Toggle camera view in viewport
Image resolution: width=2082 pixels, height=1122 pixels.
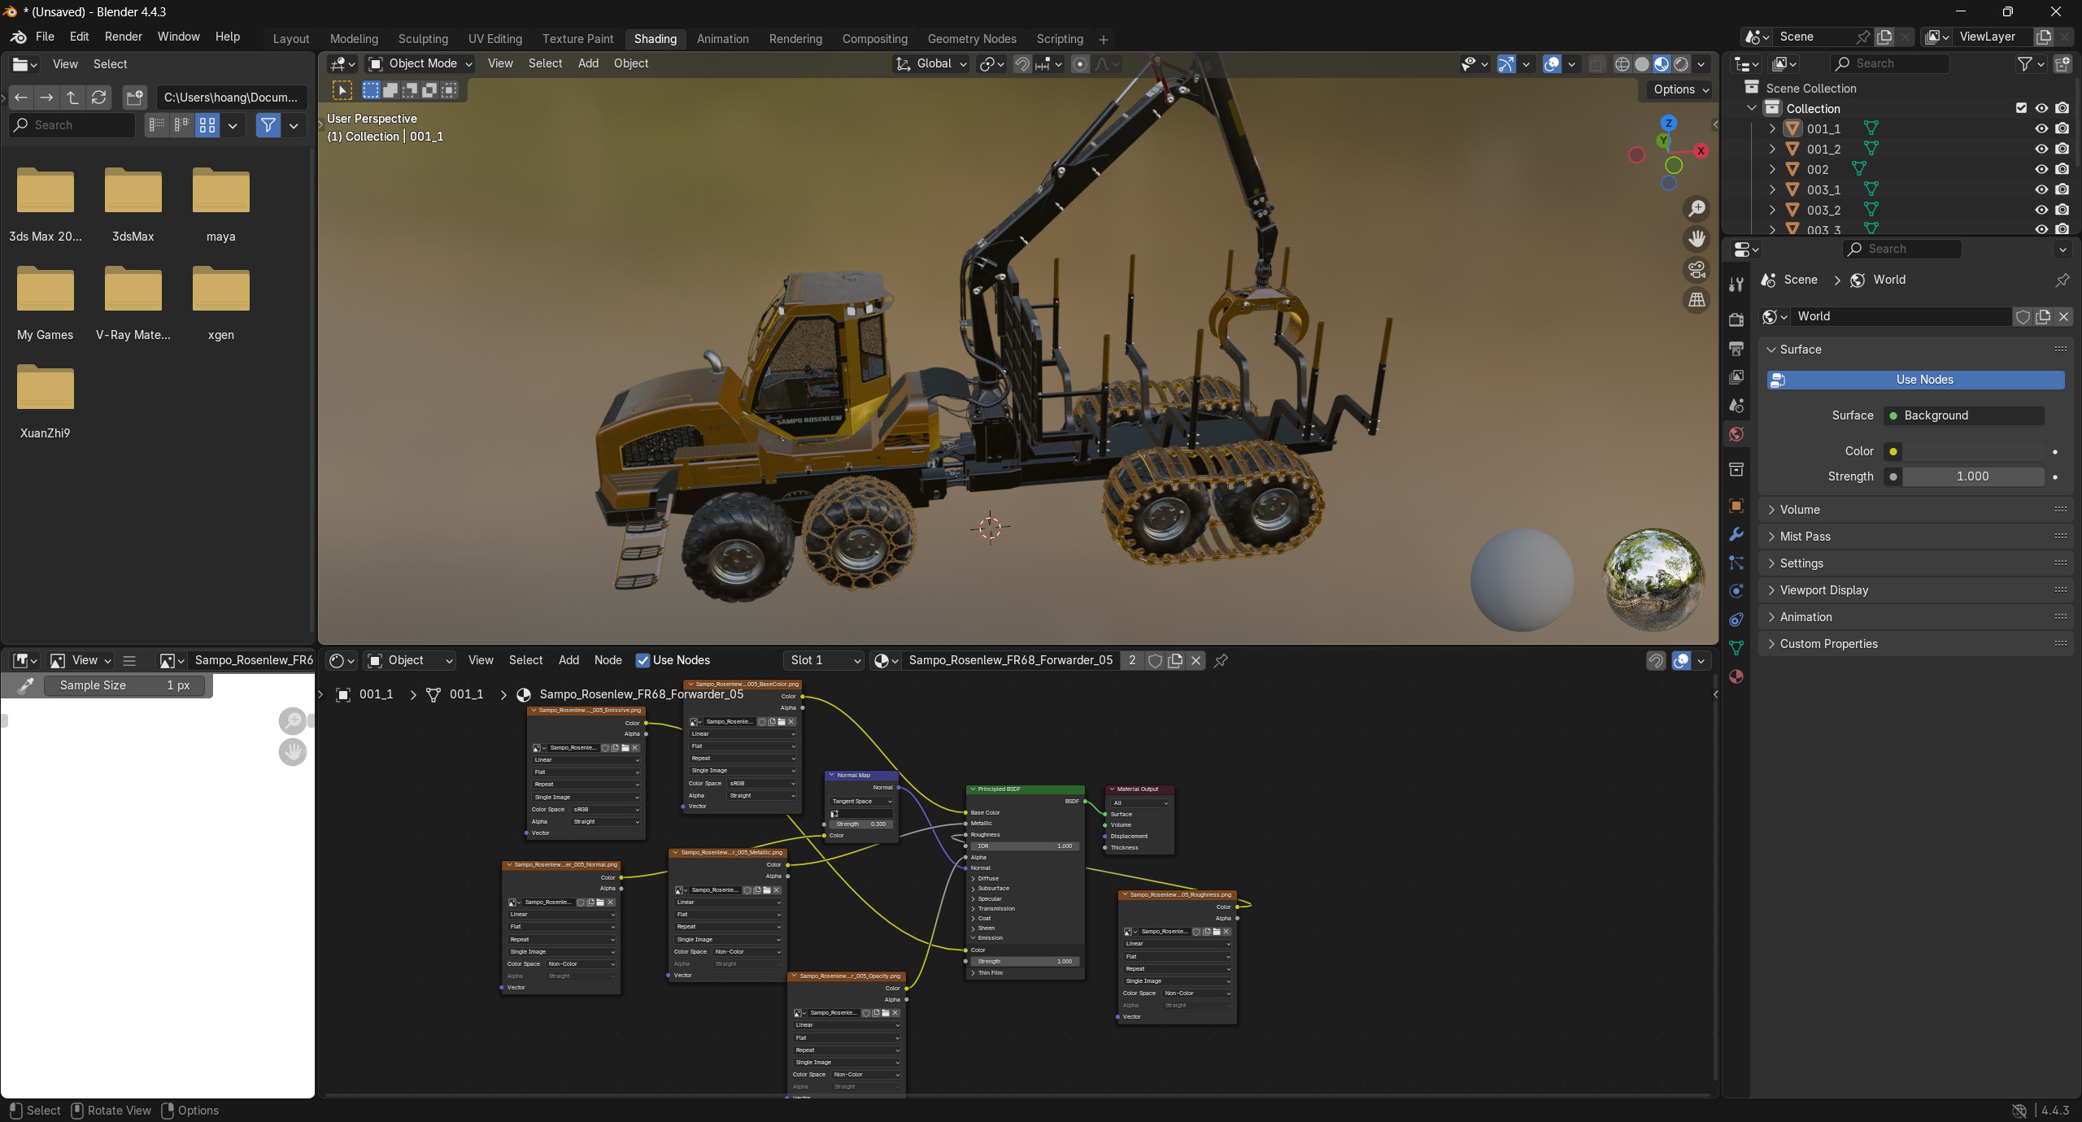coord(1697,270)
